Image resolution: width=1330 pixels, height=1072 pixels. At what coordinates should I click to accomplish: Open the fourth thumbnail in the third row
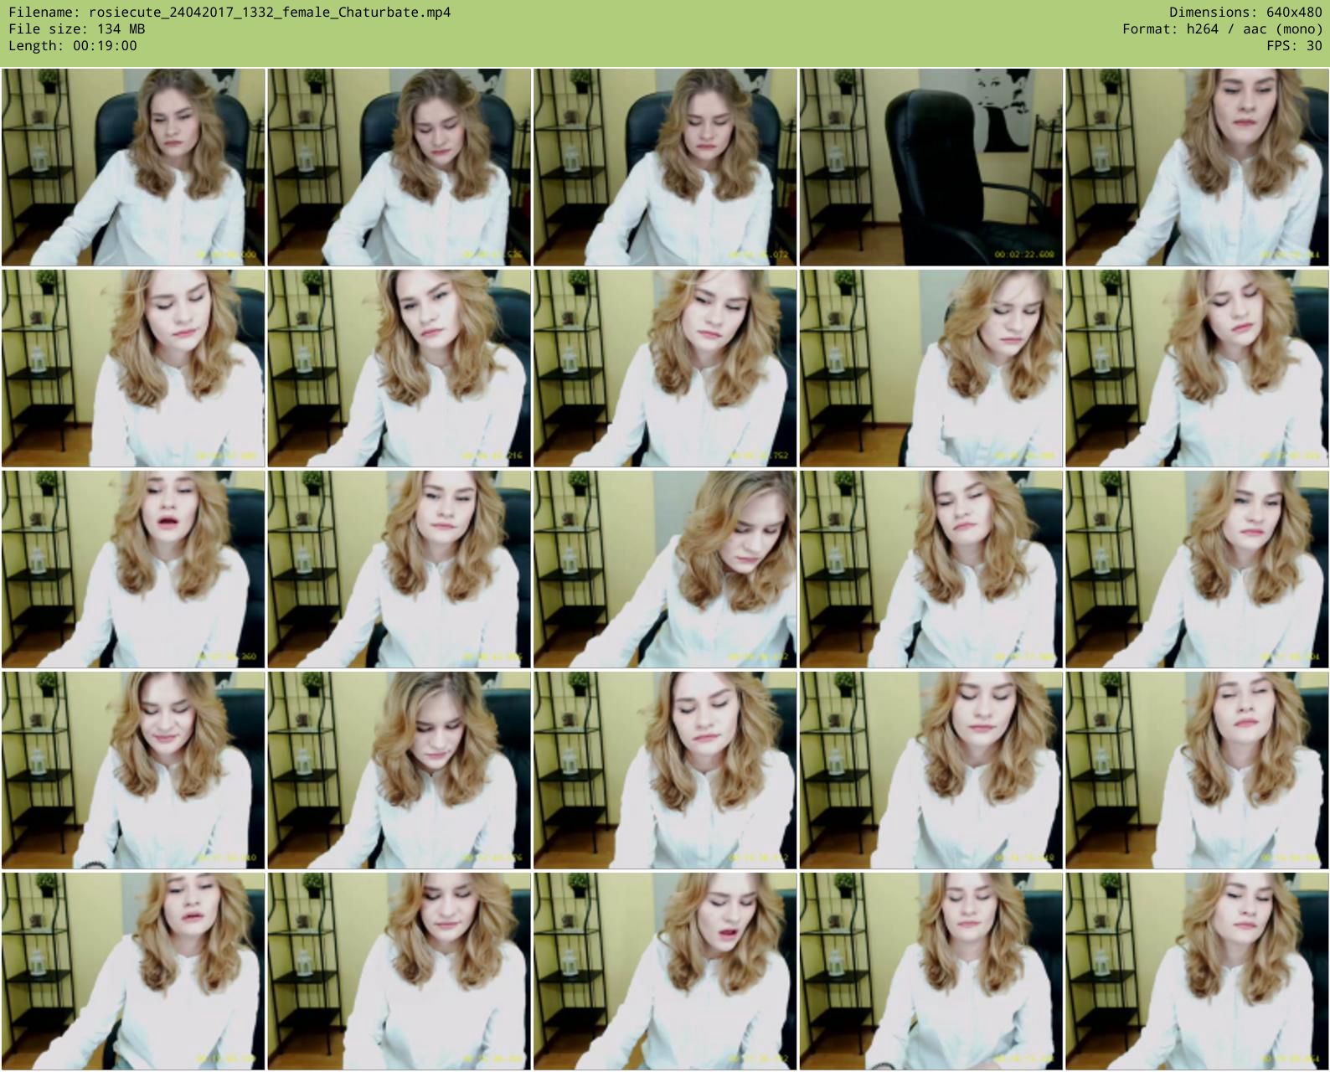930,569
